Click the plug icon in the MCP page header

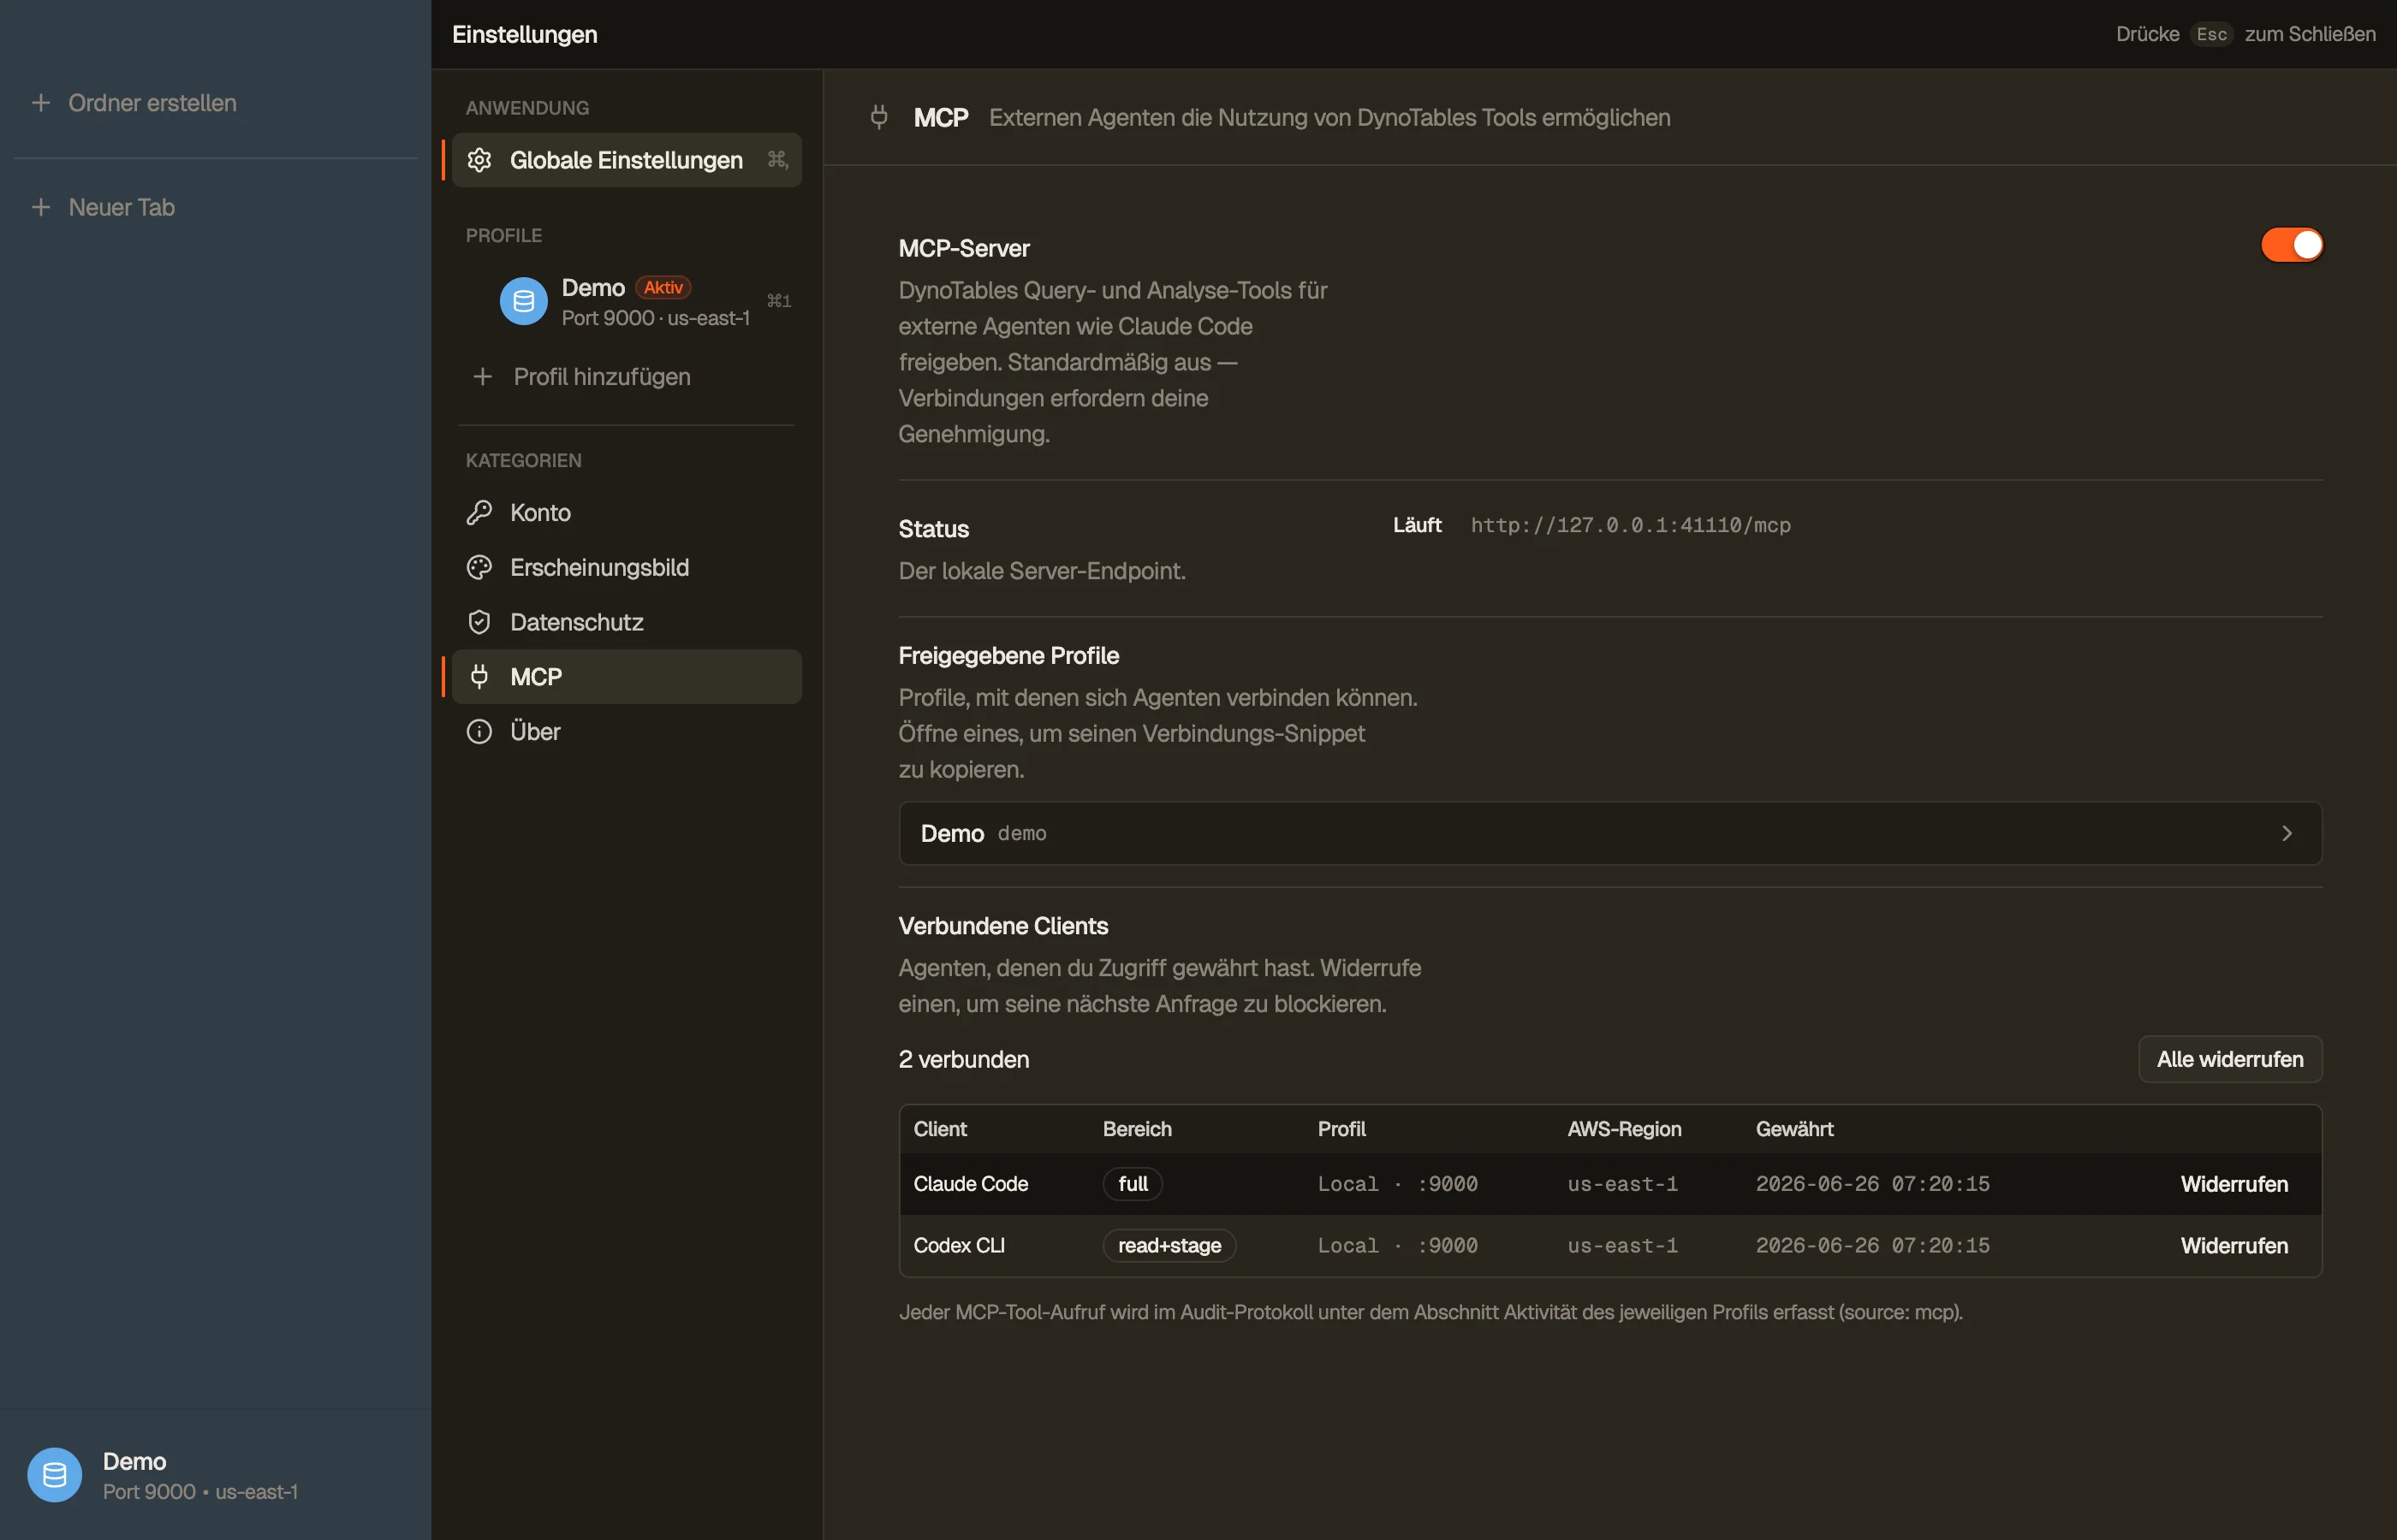pyautogui.click(x=879, y=117)
